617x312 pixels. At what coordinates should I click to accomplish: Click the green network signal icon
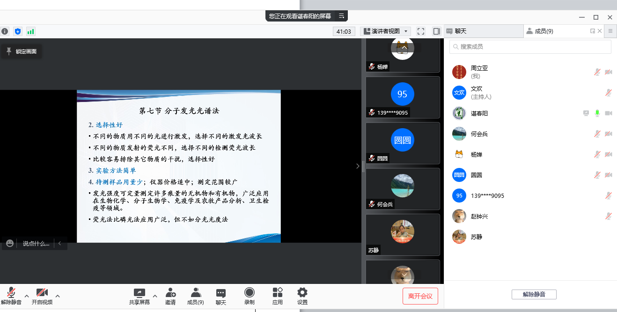coord(31,31)
